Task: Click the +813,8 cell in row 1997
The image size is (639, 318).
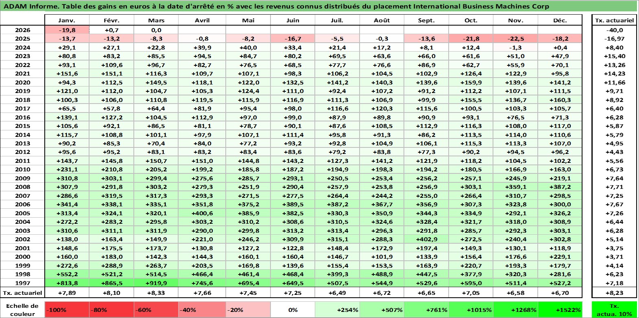Action: tap(67, 283)
